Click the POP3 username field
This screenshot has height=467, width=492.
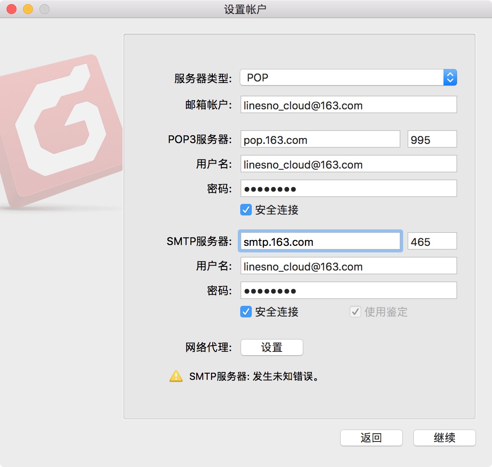click(x=348, y=164)
